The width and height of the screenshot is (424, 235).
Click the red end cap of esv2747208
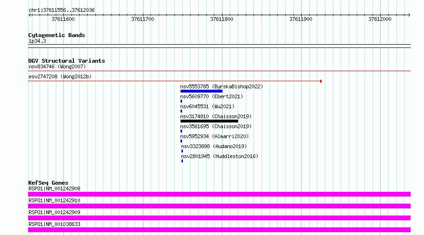pyautogui.click(x=321, y=81)
